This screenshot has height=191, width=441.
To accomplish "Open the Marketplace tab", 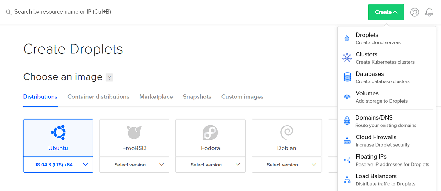I will (156, 97).
